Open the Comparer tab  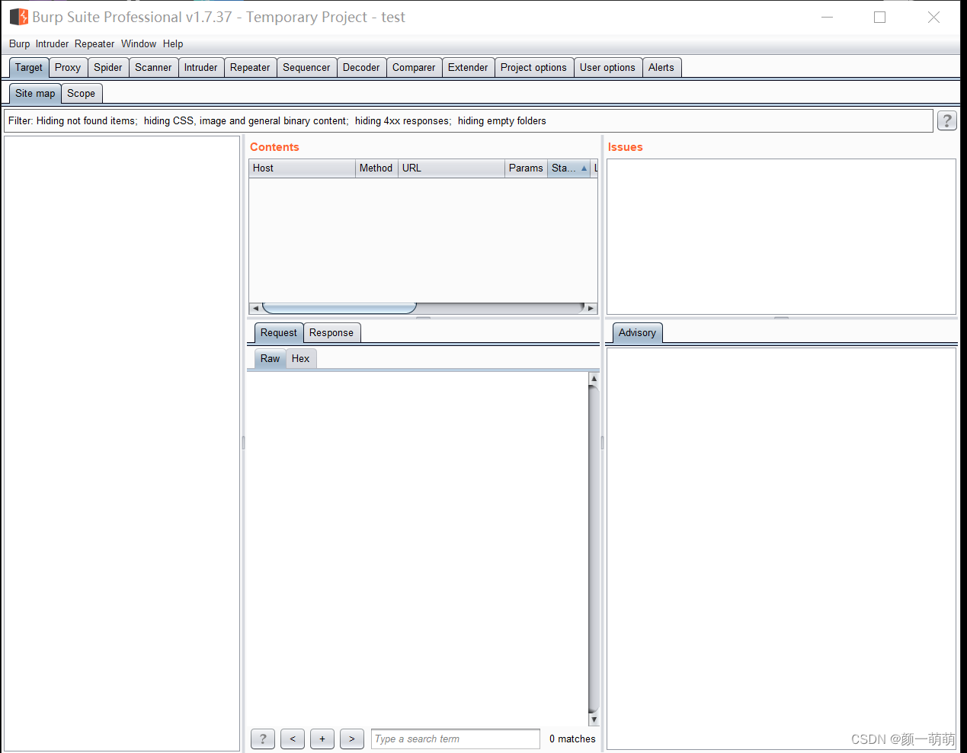[414, 67]
